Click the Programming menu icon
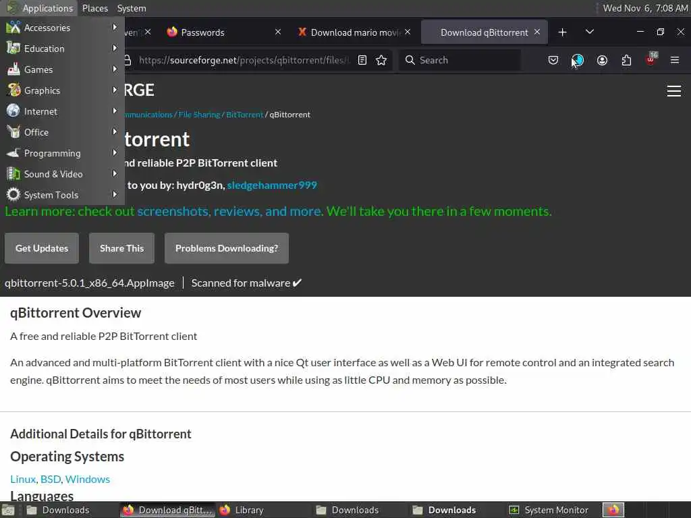The image size is (691, 518). pyautogui.click(x=13, y=153)
